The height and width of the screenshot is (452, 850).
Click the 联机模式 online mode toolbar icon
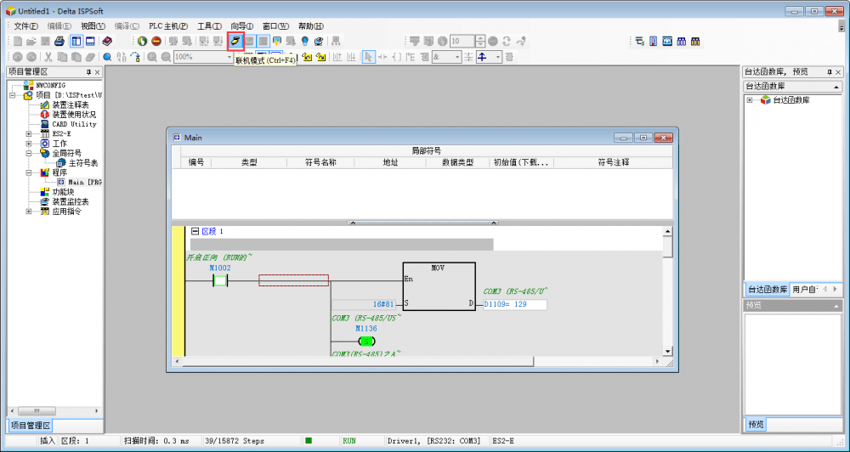tap(235, 41)
